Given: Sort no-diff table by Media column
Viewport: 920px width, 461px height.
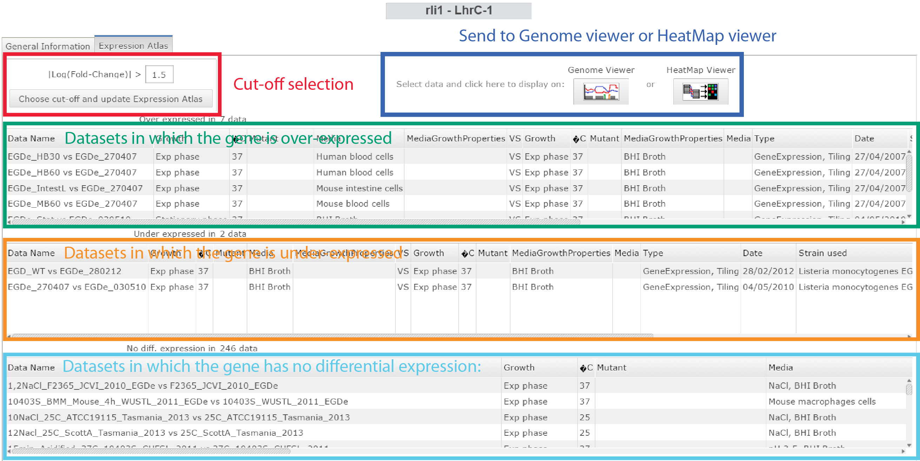Looking at the screenshot, I should 780,367.
